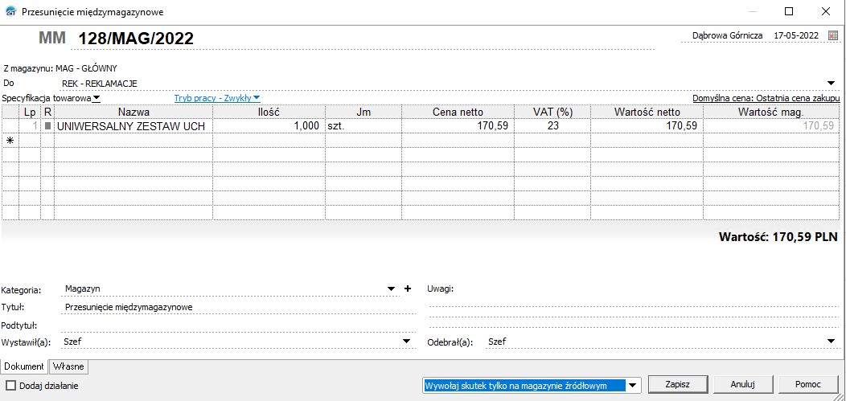Enable the Dodaj działanie checkbox

[x=10, y=386]
